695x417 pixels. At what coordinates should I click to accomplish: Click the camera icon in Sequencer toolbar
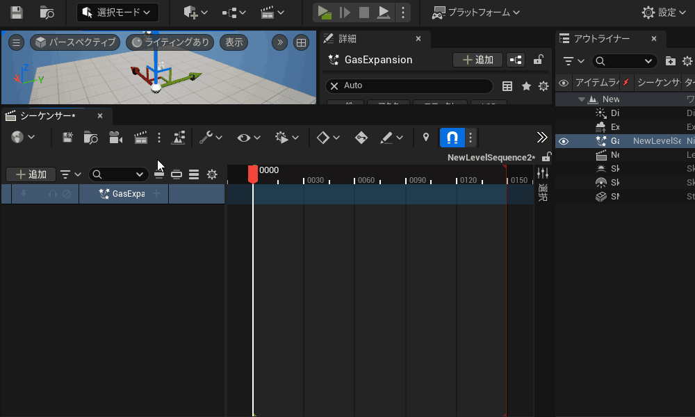click(x=115, y=138)
